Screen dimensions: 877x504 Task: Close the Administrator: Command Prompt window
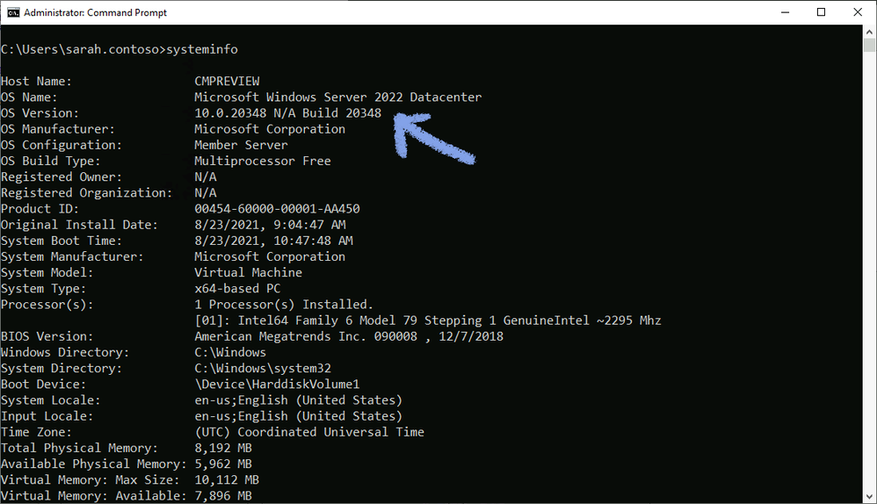point(858,12)
